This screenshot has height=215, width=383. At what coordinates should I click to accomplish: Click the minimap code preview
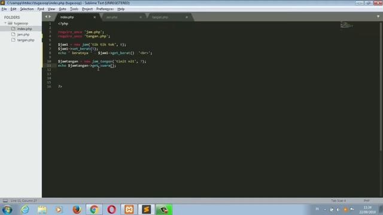(346, 24)
